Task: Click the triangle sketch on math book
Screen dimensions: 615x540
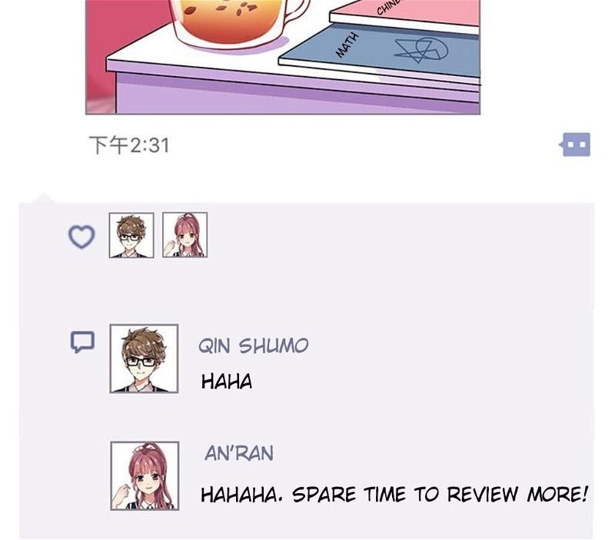Action: click(x=421, y=50)
